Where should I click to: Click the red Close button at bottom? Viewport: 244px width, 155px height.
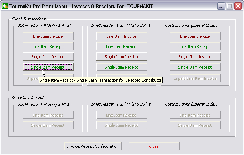(x=154, y=146)
